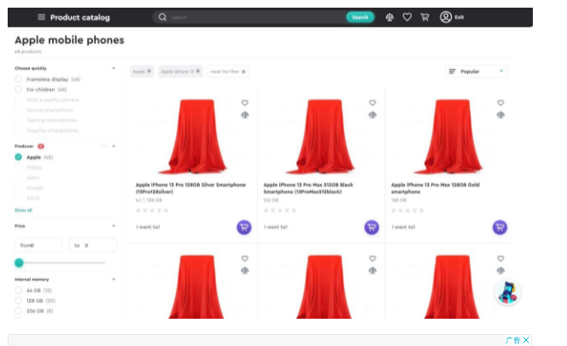
Task: Compare iPhone 13 Pro 128GB Silver
Action: coord(245,115)
